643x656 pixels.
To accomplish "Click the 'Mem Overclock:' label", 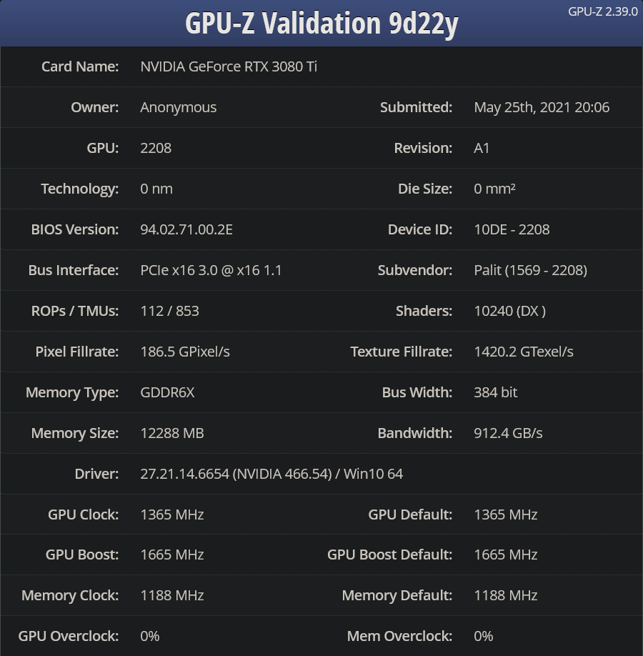I will pyautogui.click(x=399, y=636).
